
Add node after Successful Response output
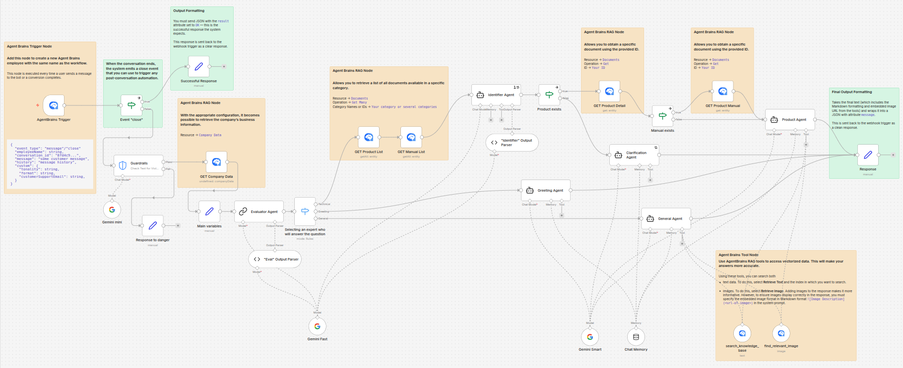point(224,66)
